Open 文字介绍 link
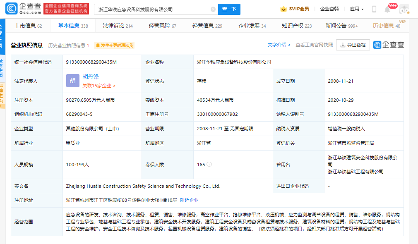 [279, 45]
